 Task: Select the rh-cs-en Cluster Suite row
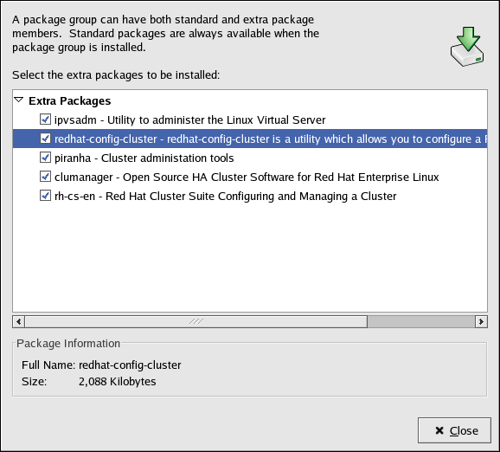[250, 196]
